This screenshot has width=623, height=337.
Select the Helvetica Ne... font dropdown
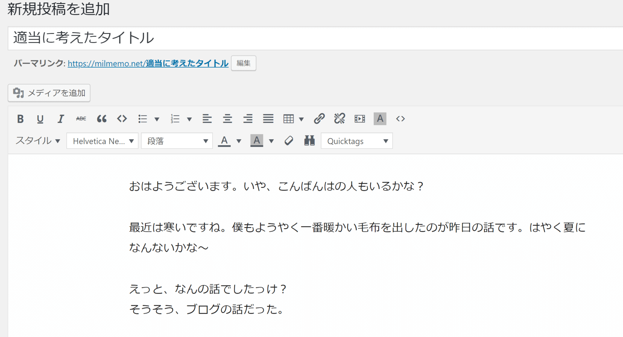click(x=103, y=141)
